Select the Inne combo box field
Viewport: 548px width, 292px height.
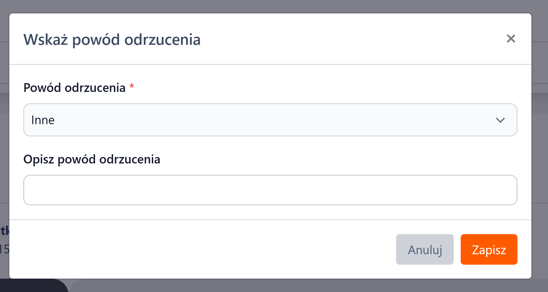click(270, 120)
